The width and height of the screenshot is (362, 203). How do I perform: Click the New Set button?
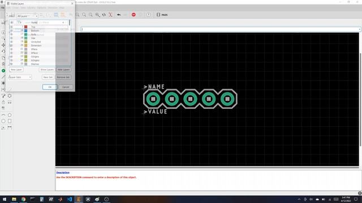click(x=48, y=77)
